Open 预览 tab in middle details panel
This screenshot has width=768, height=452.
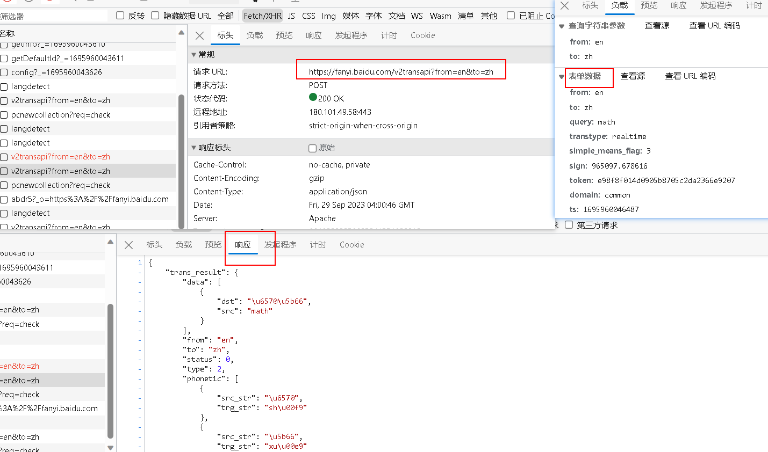click(284, 35)
